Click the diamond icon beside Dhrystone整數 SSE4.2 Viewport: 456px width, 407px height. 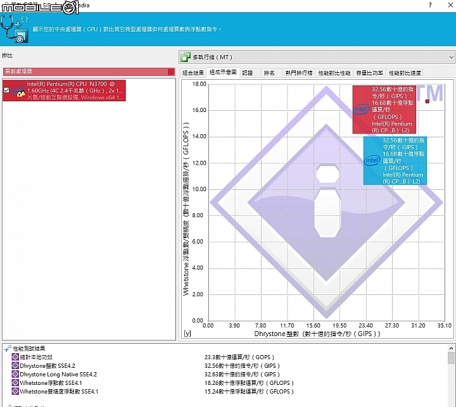click(15, 365)
